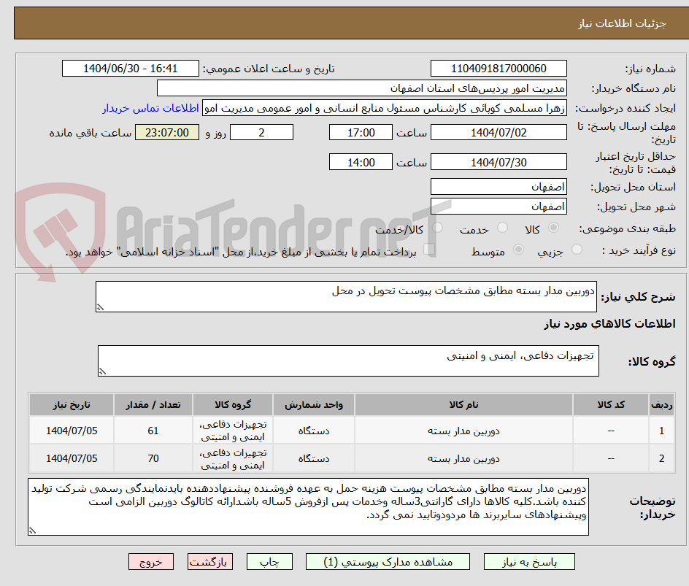Screen dimensions: 689x586
Task: Click the date field showing 1404/07/02
Action: coord(499,131)
